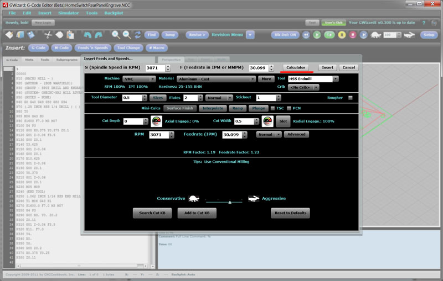Open the Crib dropdown
The width and height of the screenshot is (443, 281).
[x=304, y=87]
